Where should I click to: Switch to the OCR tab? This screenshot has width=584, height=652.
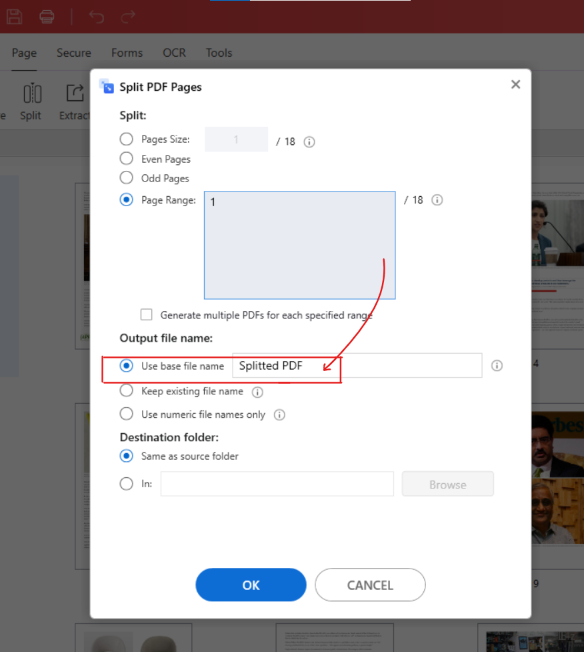coord(174,53)
